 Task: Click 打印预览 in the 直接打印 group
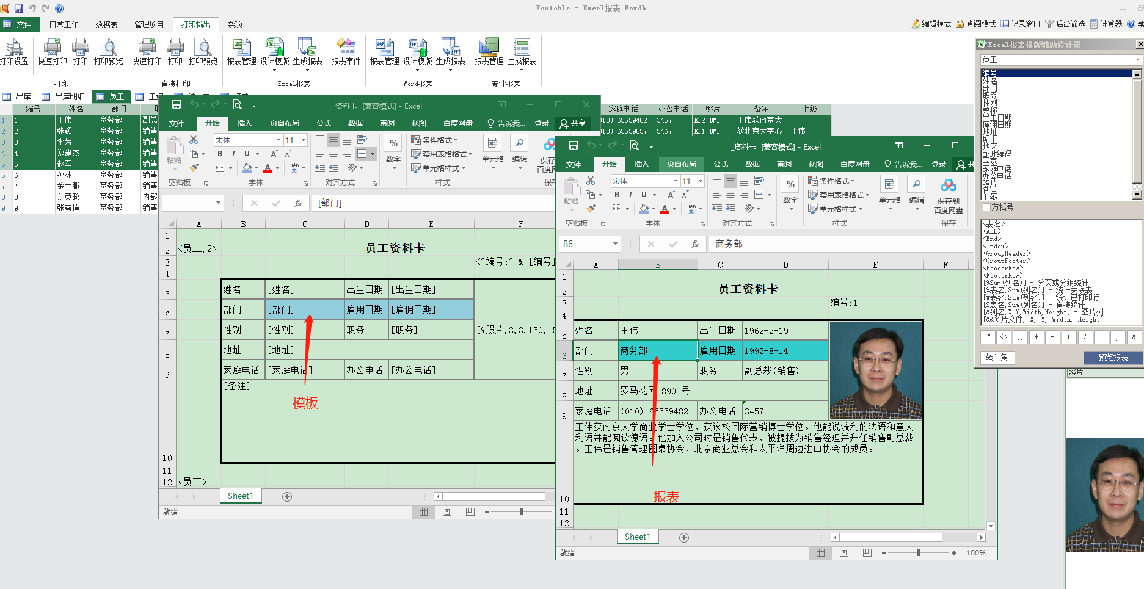[x=203, y=51]
